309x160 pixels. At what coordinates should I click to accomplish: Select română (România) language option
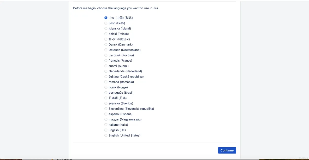pyautogui.click(x=106, y=82)
